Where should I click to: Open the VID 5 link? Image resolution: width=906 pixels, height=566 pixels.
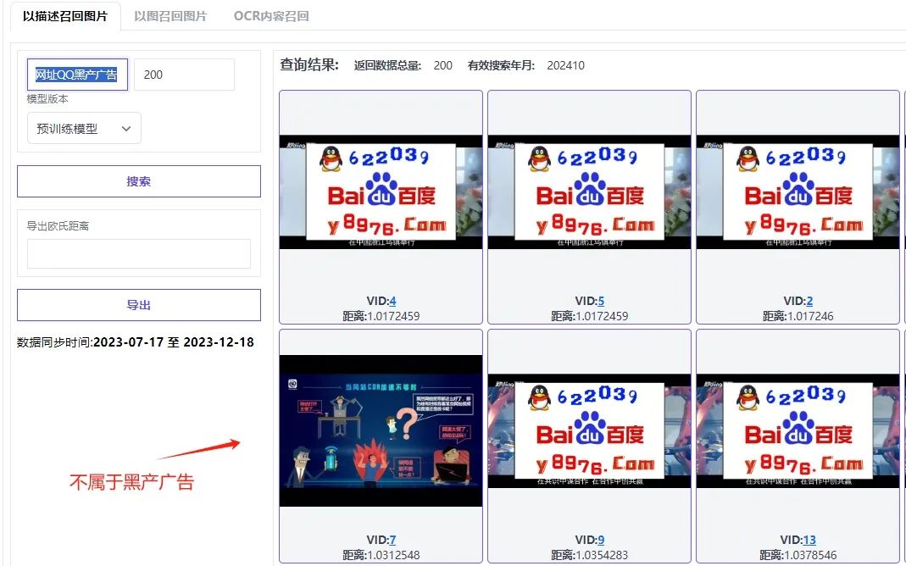click(x=601, y=301)
